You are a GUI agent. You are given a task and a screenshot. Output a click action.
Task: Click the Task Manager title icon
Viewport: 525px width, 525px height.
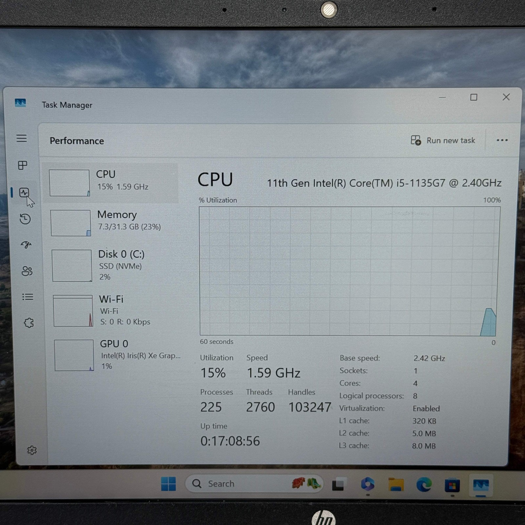pyautogui.click(x=20, y=103)
